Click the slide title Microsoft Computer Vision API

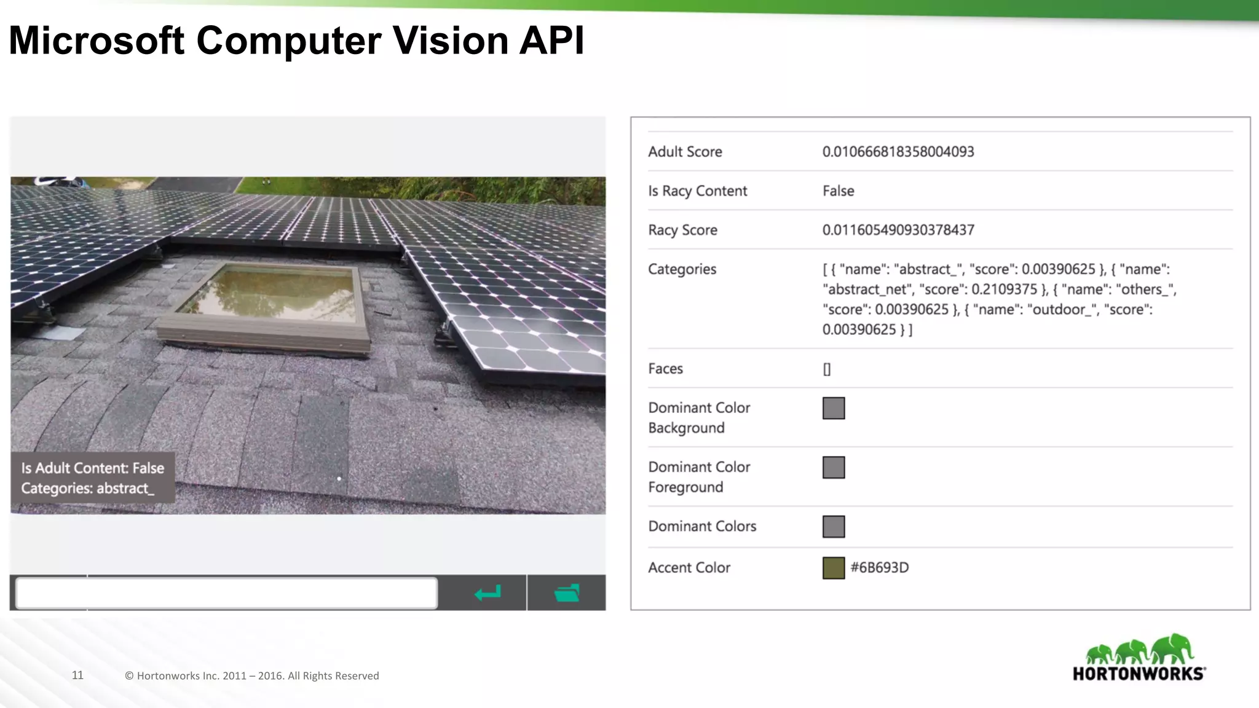click(x=296, y=41)
